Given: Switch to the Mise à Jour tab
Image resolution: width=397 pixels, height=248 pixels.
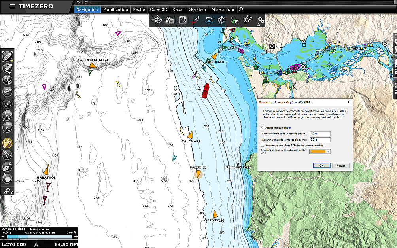Looking at the screenshot, I should tap(223, 9).
